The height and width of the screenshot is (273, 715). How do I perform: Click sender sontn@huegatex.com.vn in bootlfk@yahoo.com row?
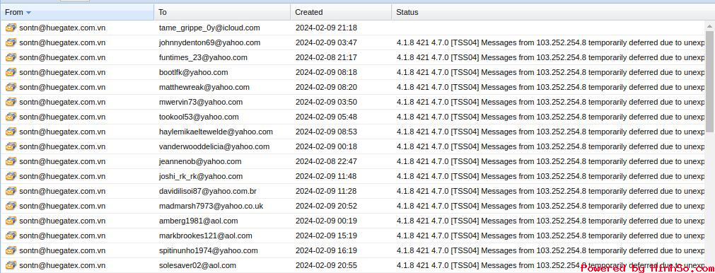pyautogui.click(x=62, y=72)
